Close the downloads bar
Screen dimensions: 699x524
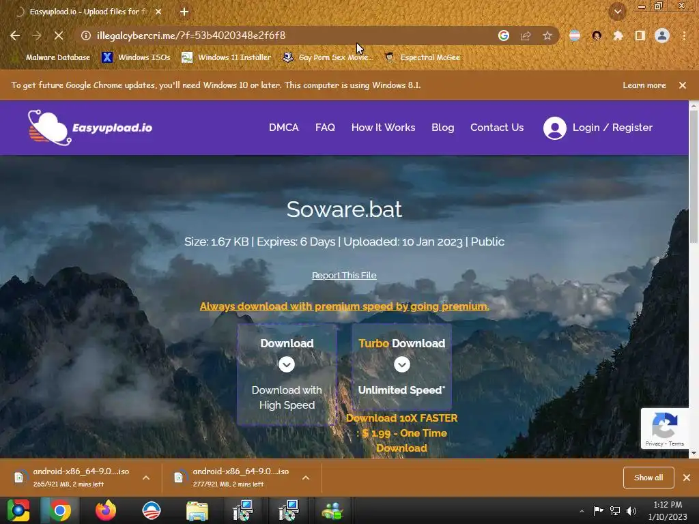(x=687, y=478)
